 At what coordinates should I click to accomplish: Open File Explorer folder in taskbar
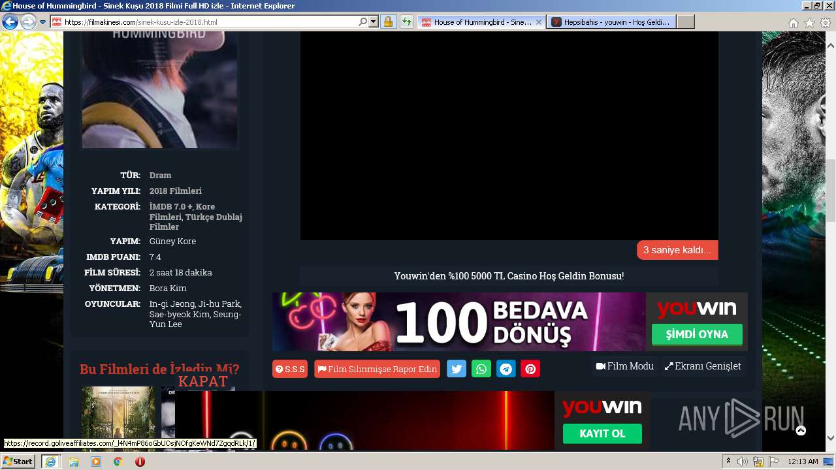74,462
